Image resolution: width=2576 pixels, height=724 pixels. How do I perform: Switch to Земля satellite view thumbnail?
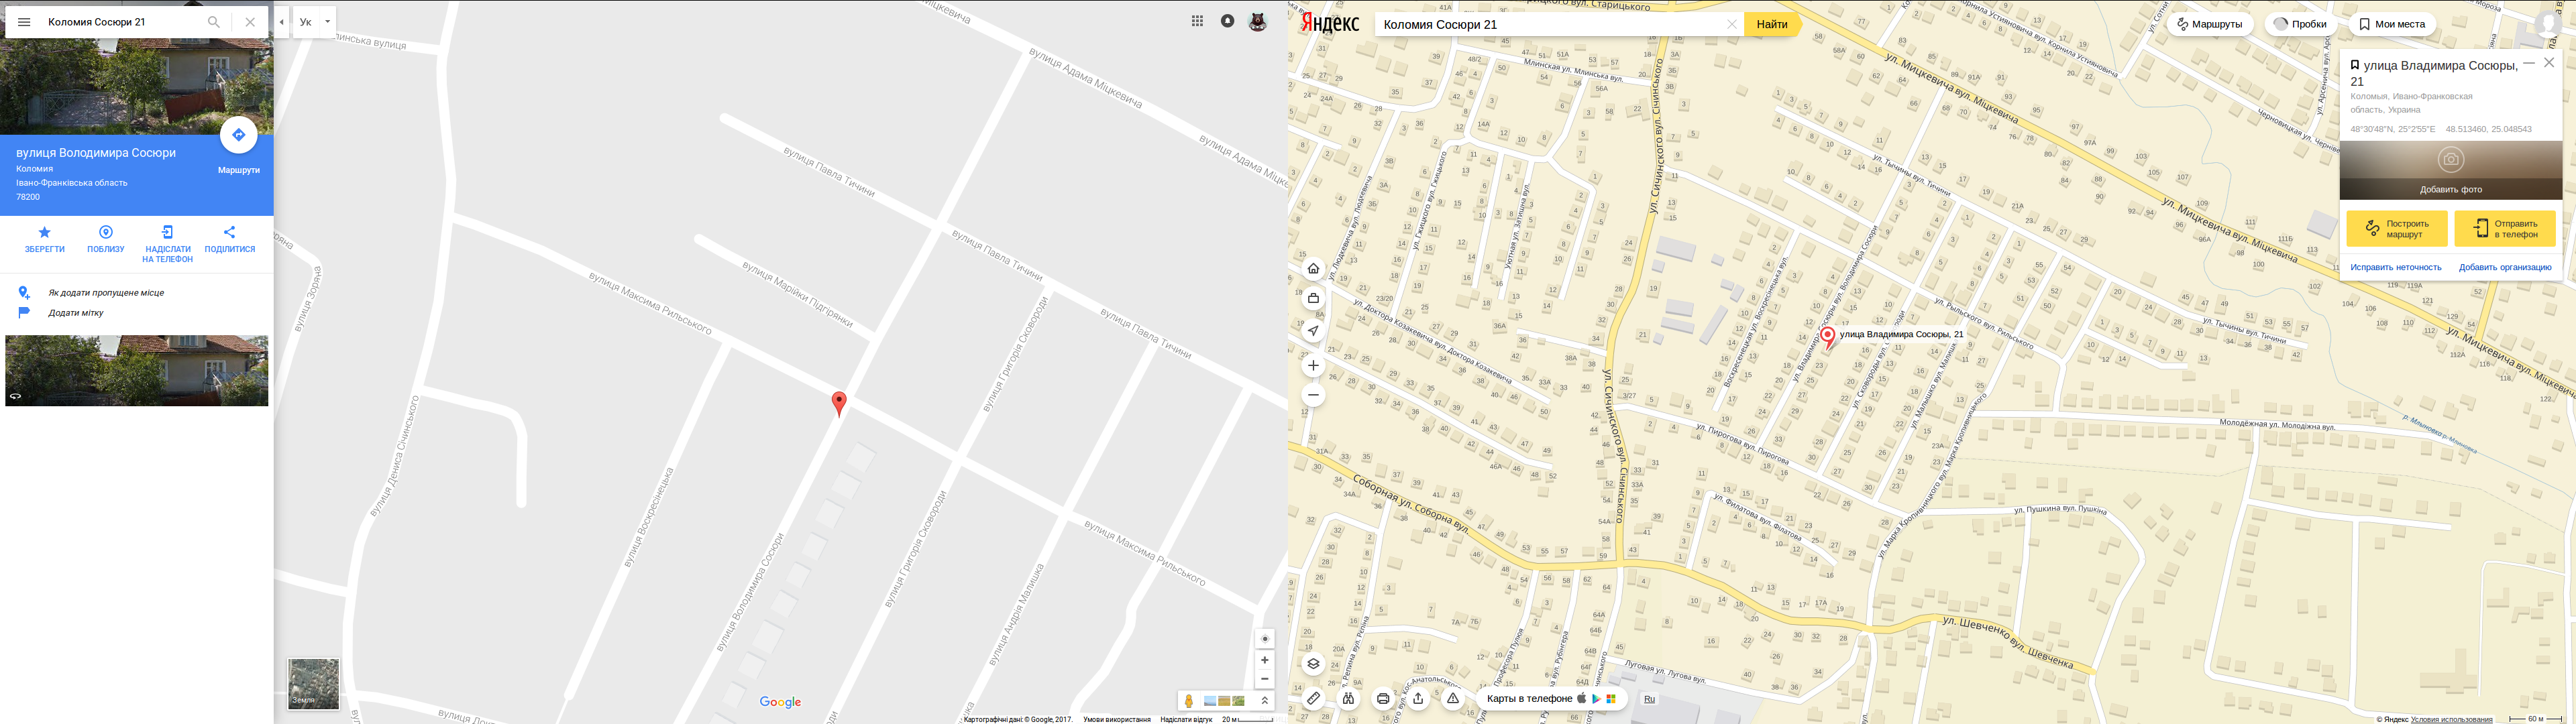(313, 683)
